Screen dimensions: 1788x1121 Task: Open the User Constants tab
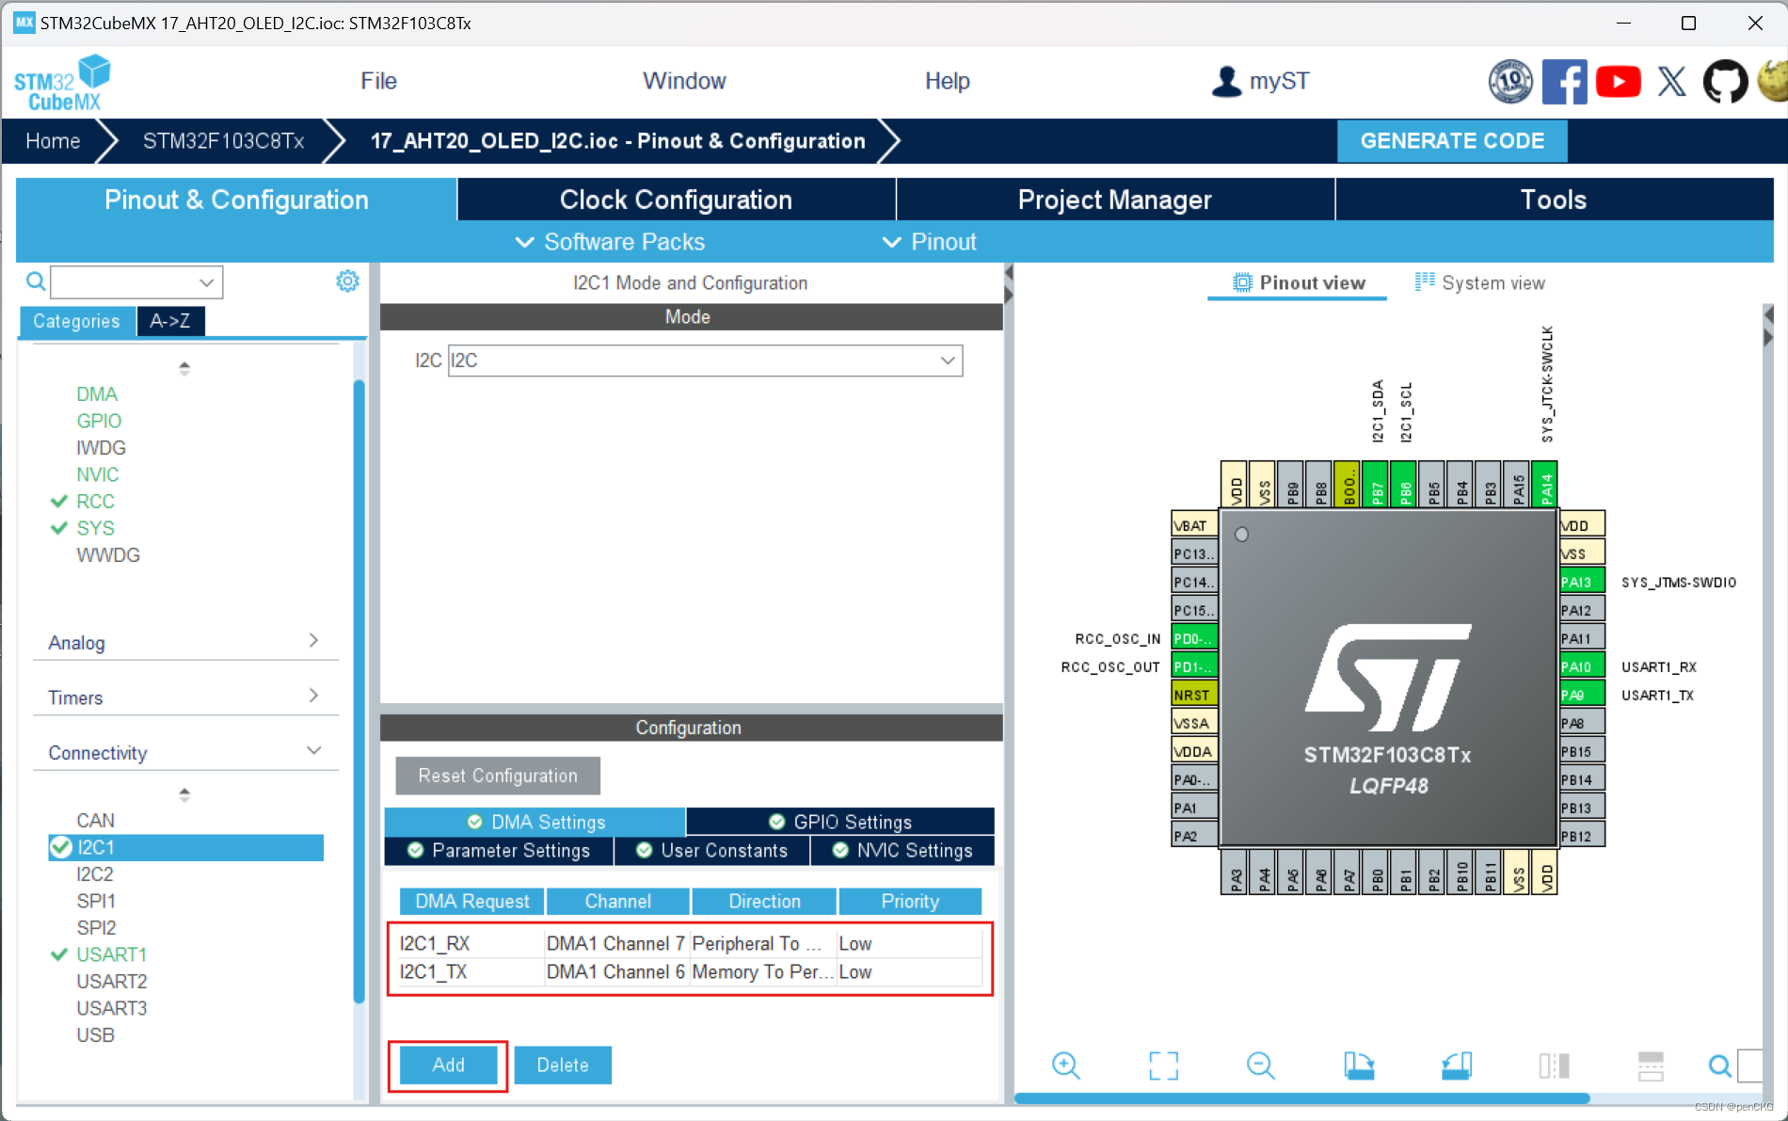point(711,851)
